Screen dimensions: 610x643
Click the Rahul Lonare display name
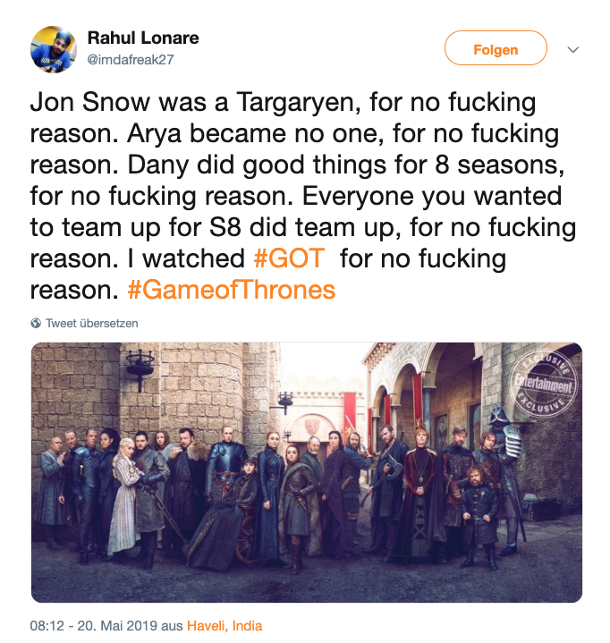point(143,38)
